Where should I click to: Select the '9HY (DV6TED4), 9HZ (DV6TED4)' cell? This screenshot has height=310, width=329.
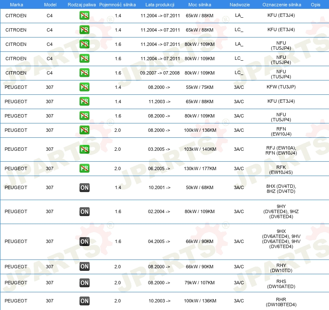[281, 211]
